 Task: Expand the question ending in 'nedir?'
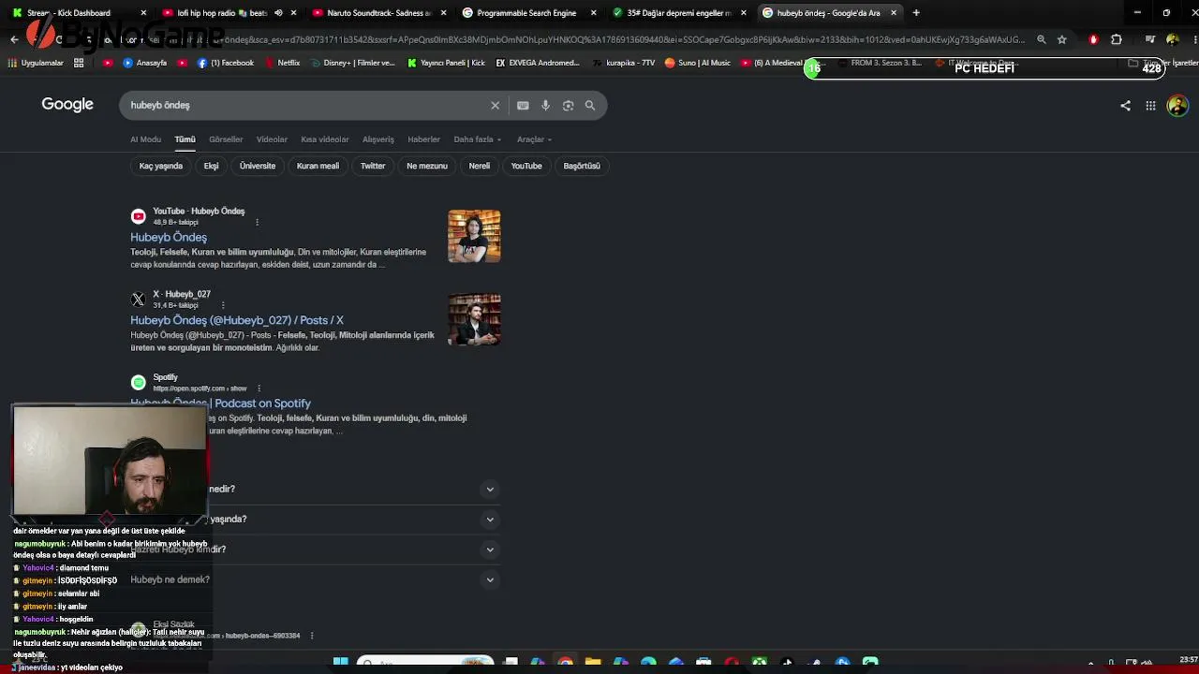coord(314,489)
